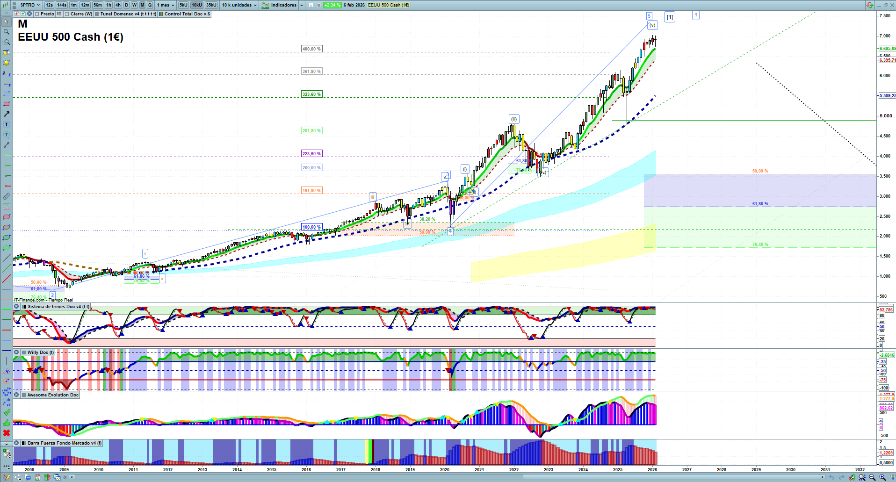
Task: Click the green +2,34 % change label
Action: (332, 5)
